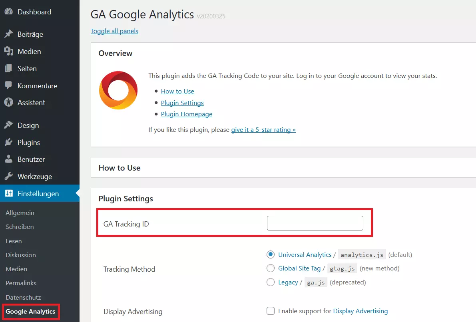Go to Allgemein settings submenu
The width and height of the screenshot is (476, 322).
coord(20,213)
